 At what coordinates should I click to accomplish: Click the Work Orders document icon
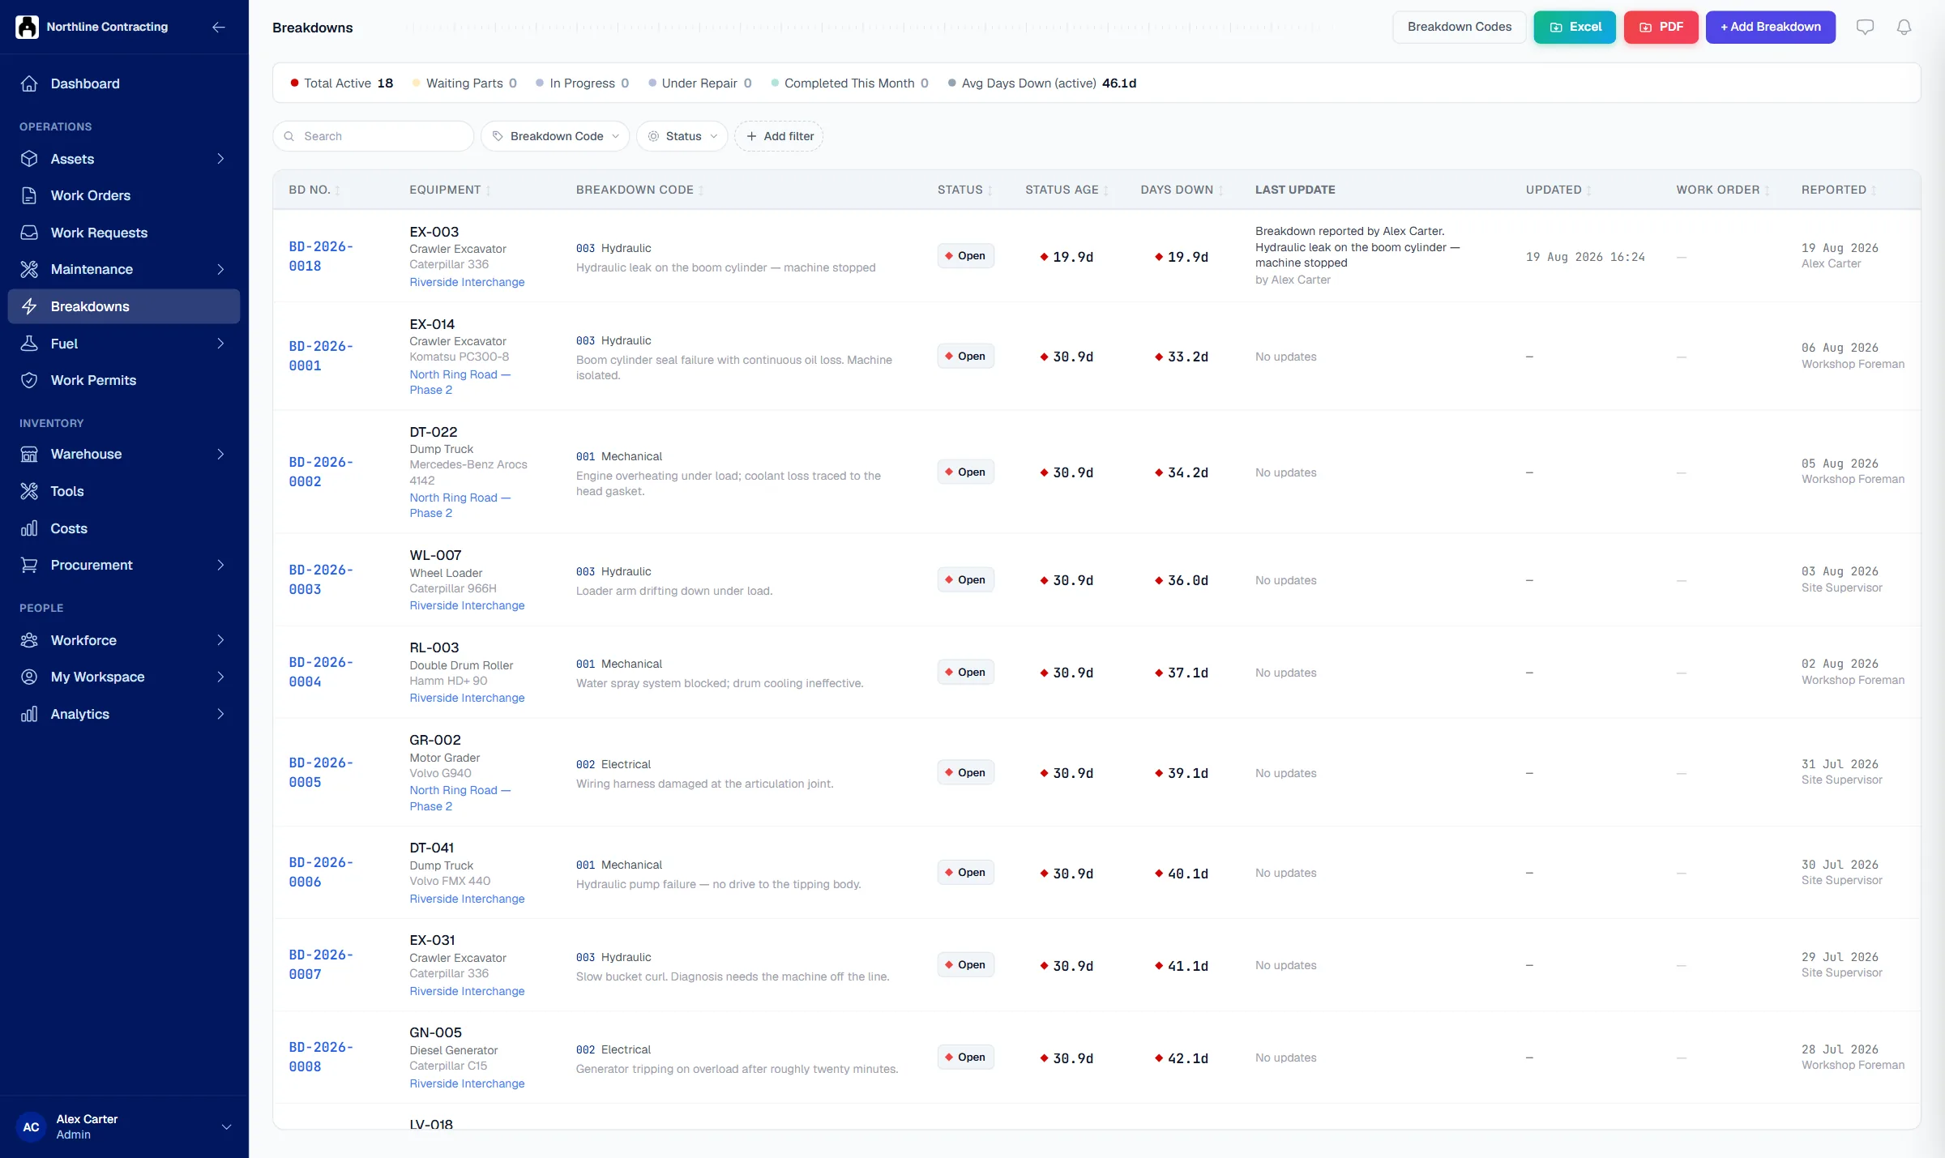[29, 195]
